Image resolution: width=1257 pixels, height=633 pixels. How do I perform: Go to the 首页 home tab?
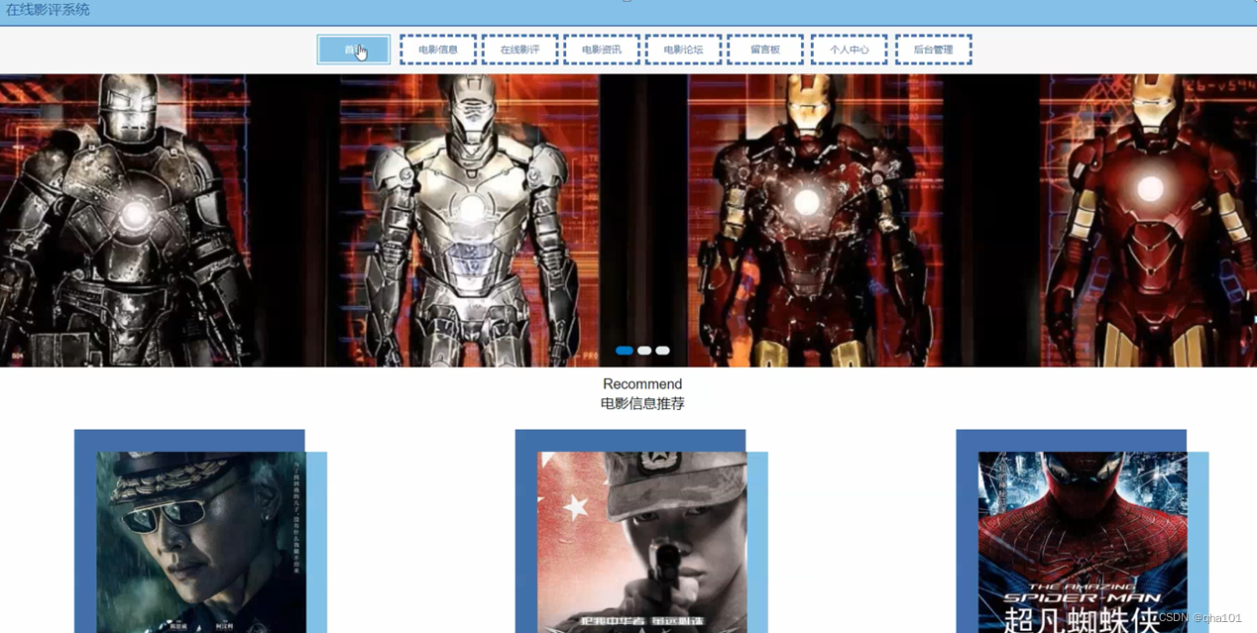[x=354, y=50]
